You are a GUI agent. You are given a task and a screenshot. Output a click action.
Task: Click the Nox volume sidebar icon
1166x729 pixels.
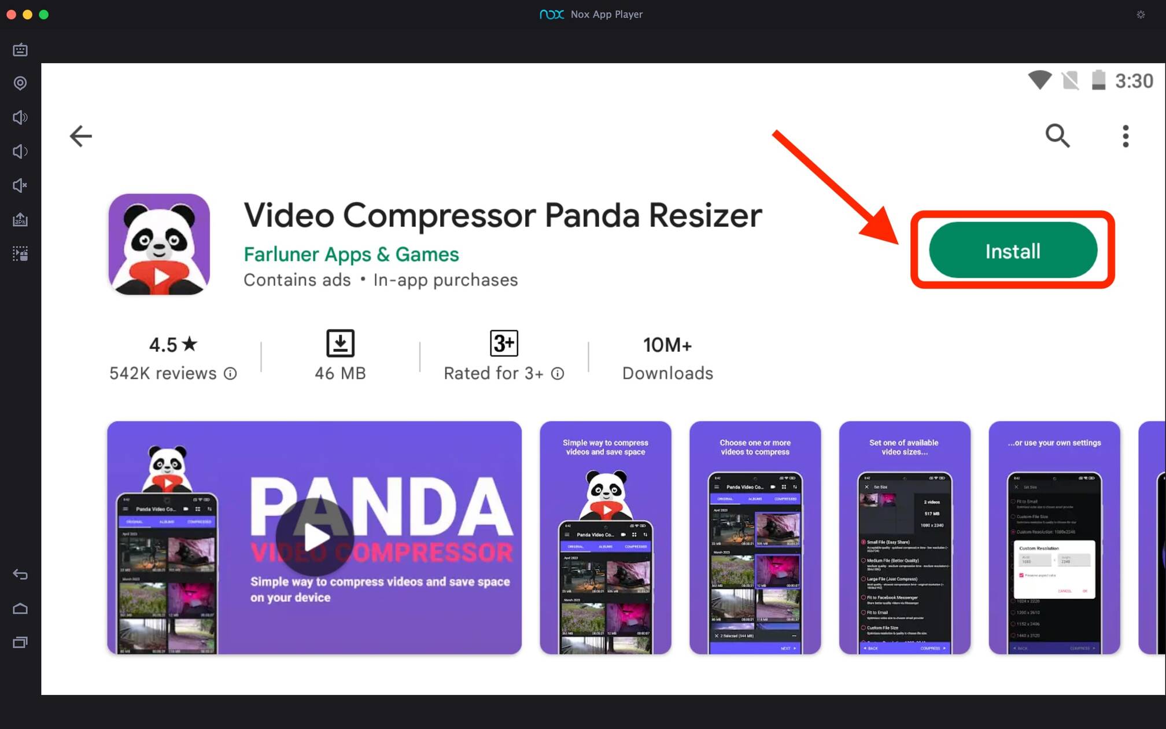[20, 117]
